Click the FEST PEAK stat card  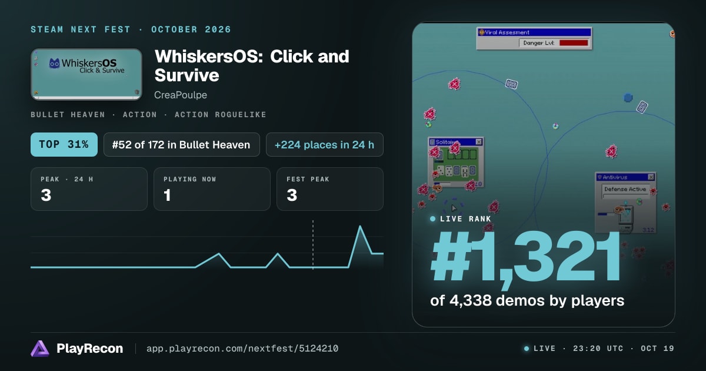click(330, 189)
